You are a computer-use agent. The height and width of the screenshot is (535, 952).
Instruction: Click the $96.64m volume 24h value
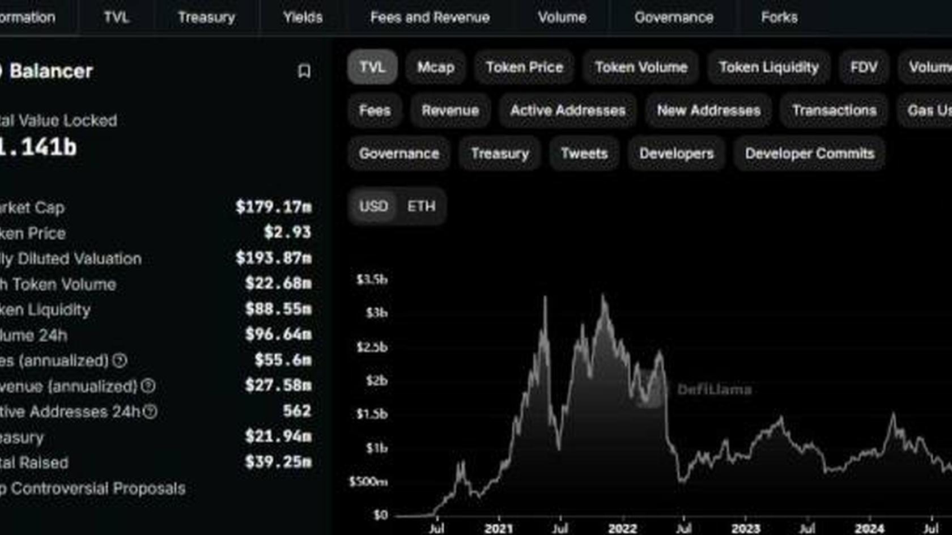pos(278,334)
